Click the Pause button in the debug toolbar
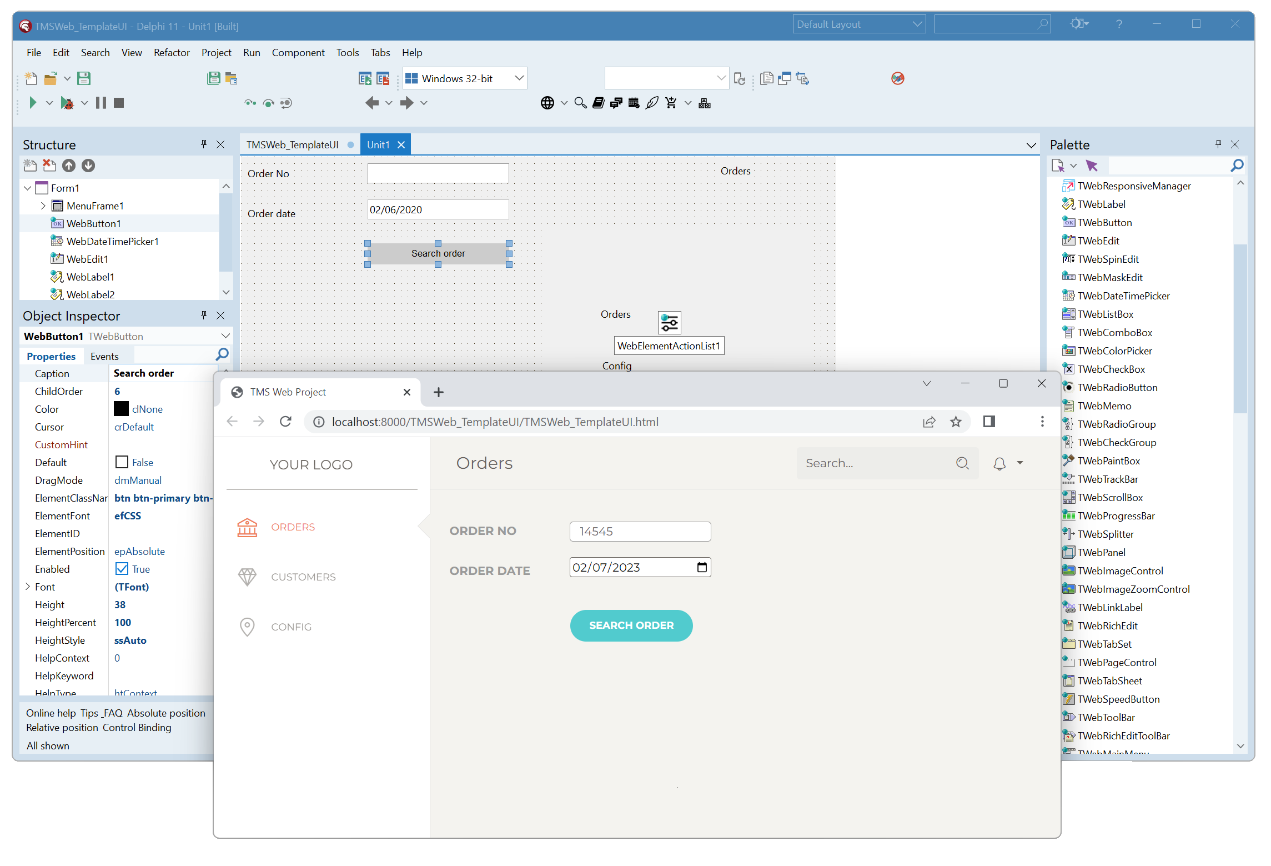The image size is (1271, 866). click(101, 103)
